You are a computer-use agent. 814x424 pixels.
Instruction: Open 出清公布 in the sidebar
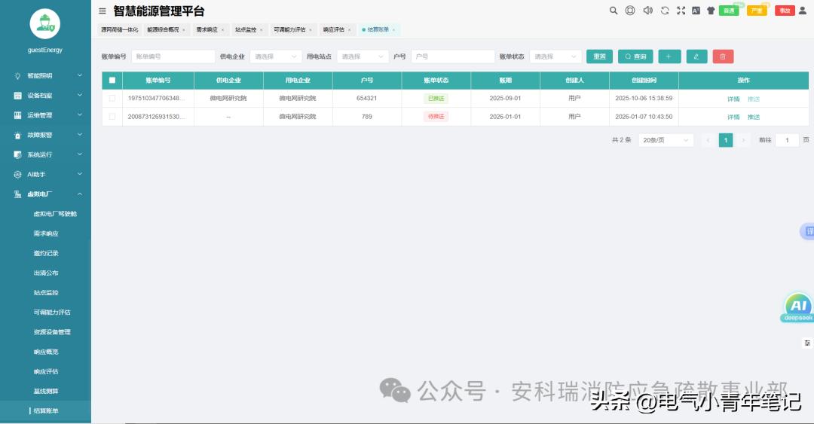46,273
